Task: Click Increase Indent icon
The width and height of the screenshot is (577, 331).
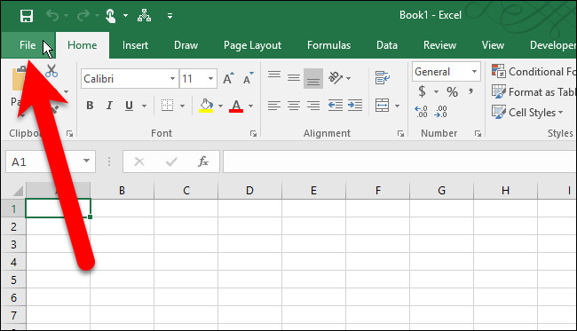Action: coord(355,106)
